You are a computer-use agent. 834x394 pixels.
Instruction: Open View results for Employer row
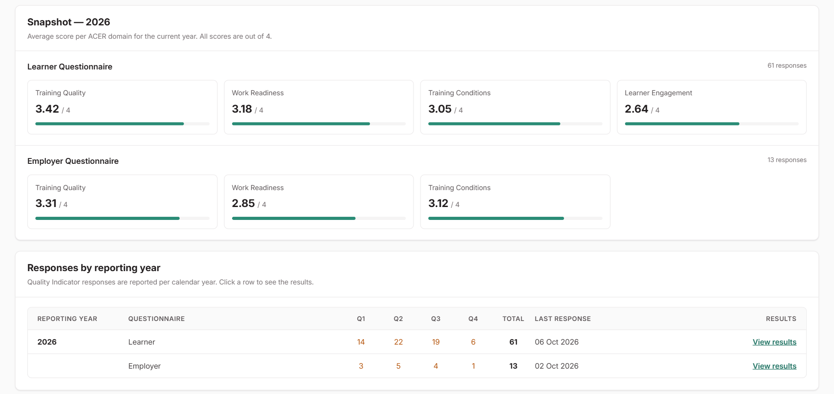point(774,366)
